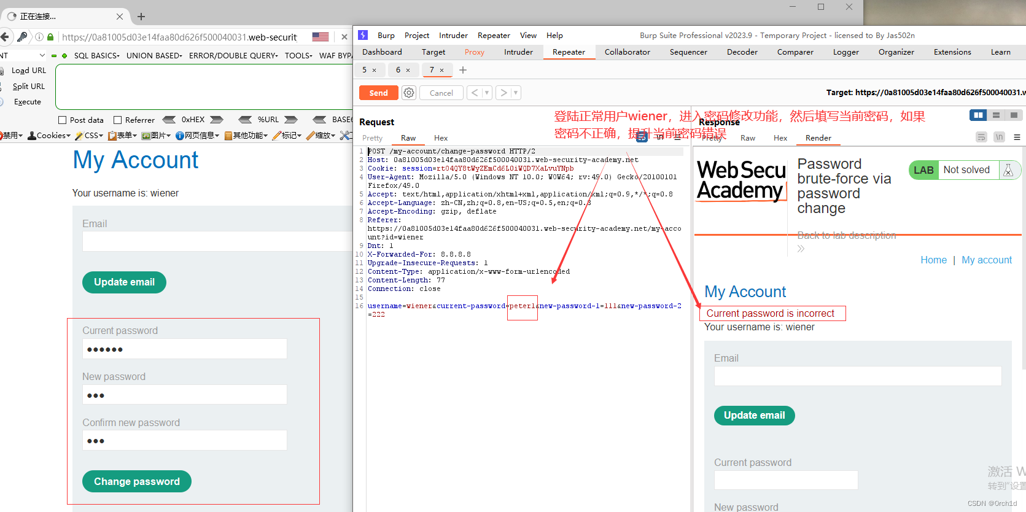The image size is (1026, 512).
Task: Click the left arrow before 0xHEX
Action: 169,120
